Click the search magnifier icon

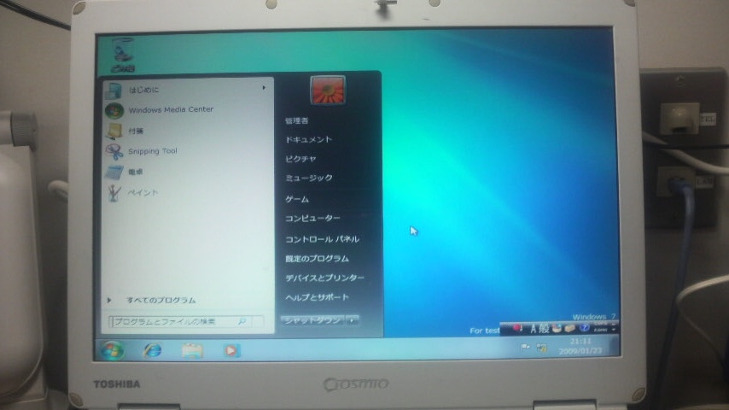(x=242, y=321)
